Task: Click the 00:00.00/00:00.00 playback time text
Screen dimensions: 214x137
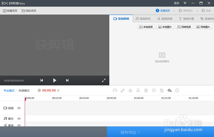Action: [x=14, y=81]
